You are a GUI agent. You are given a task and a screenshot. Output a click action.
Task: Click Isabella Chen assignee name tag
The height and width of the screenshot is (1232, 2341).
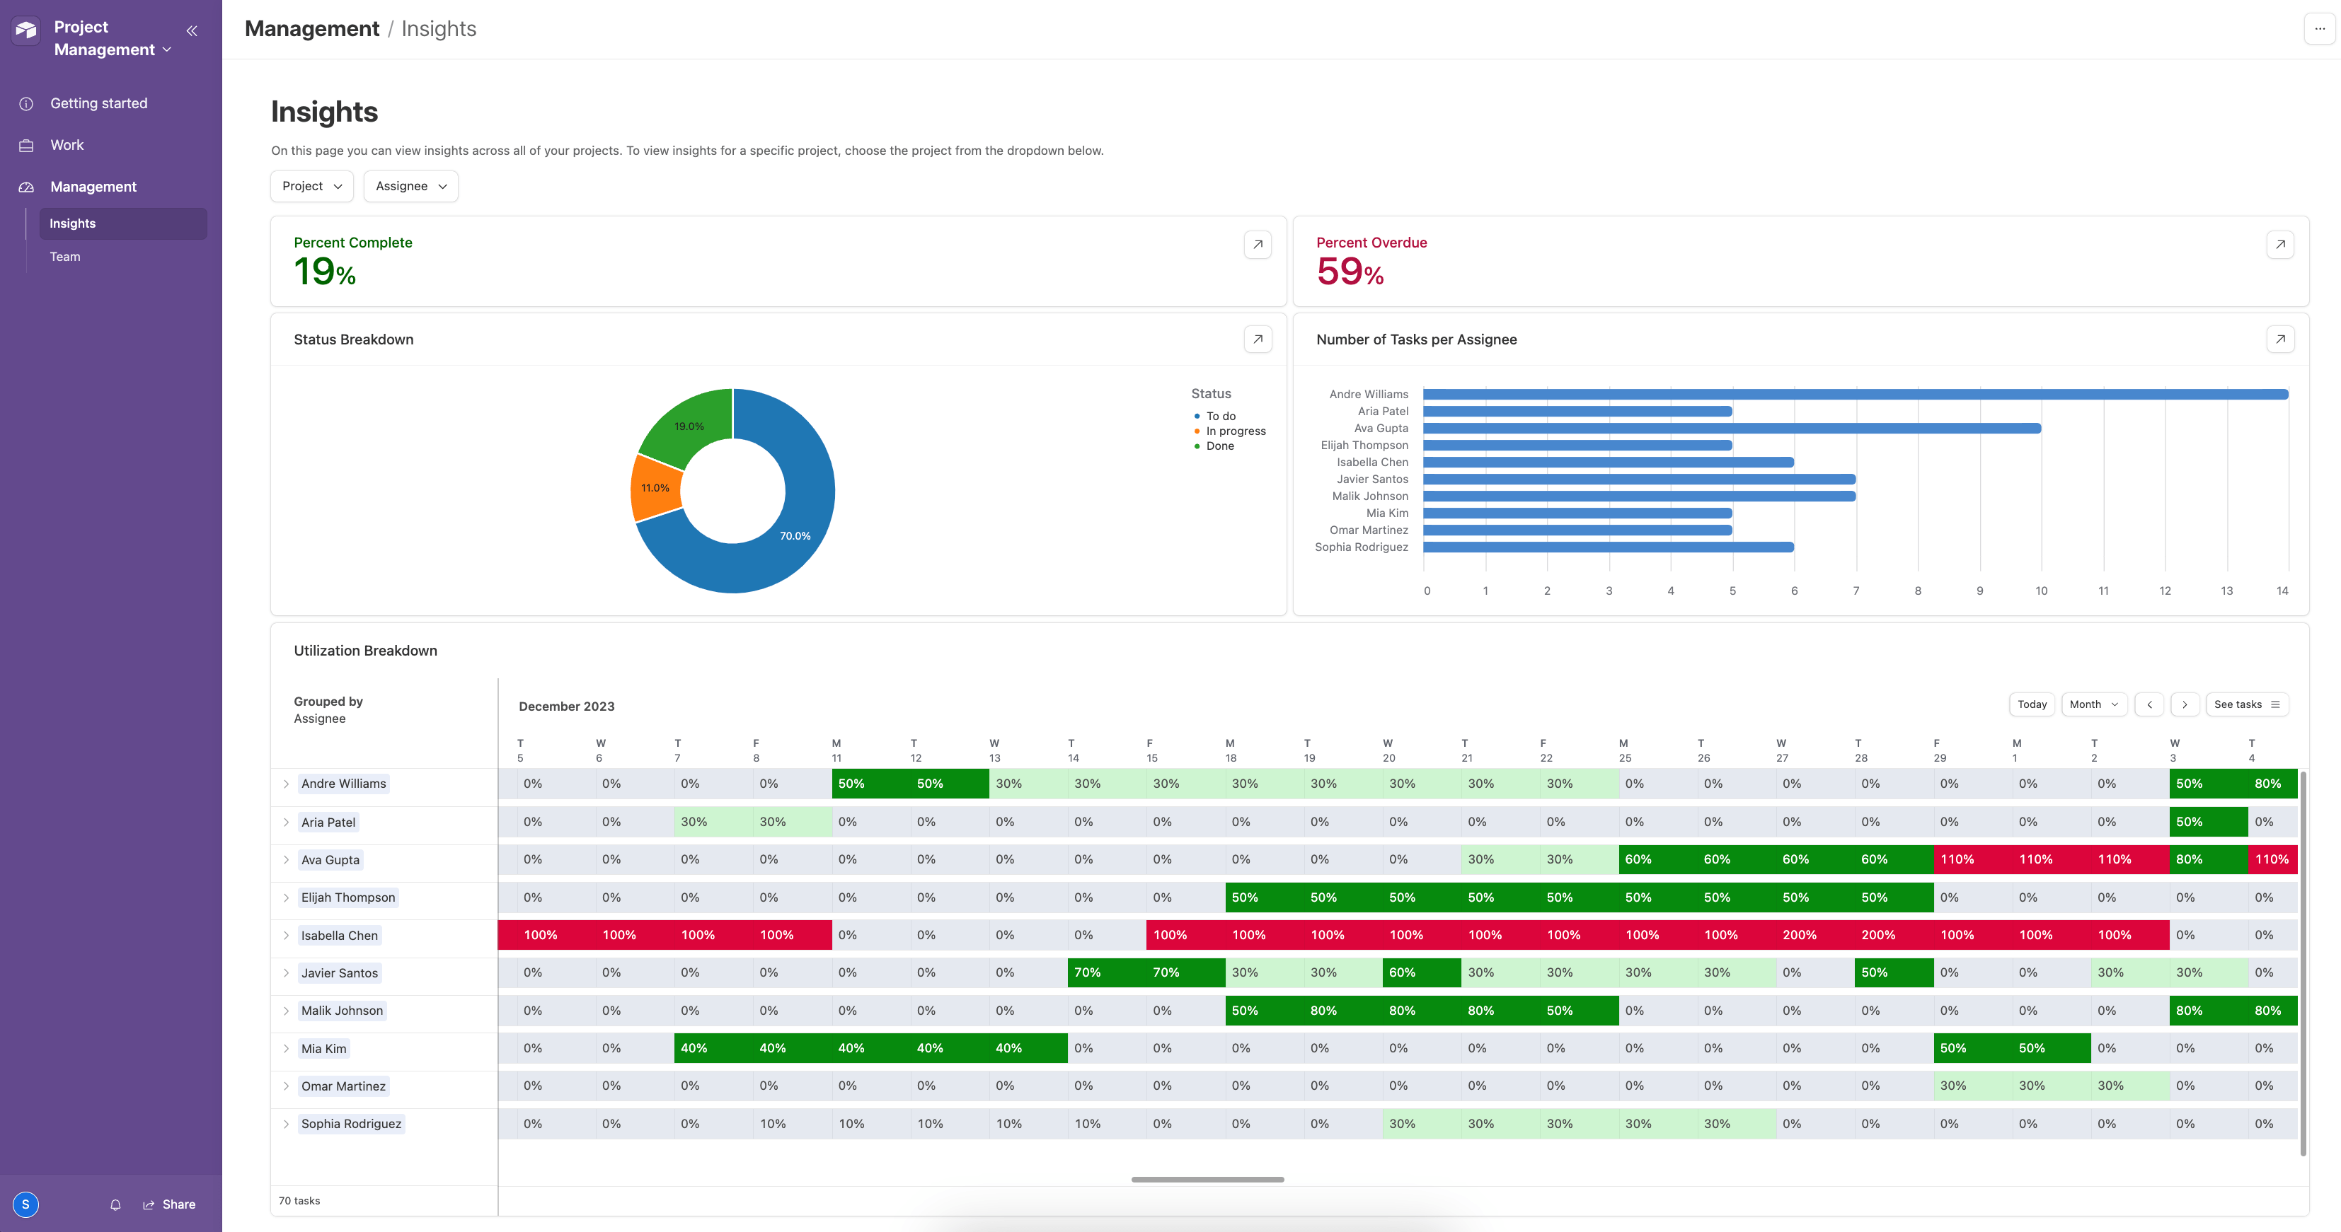(x=339, y=936)
